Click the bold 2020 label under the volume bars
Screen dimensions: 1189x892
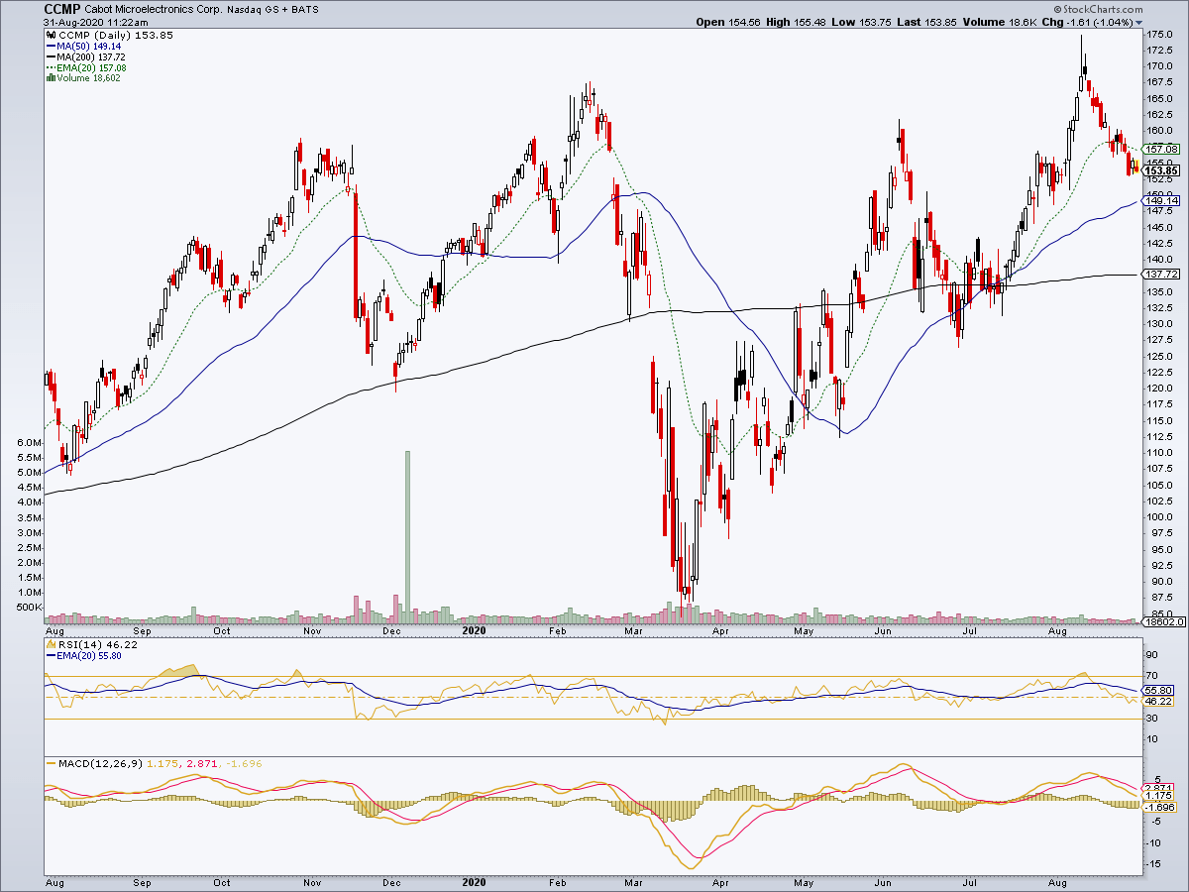[x=476, y=630]
